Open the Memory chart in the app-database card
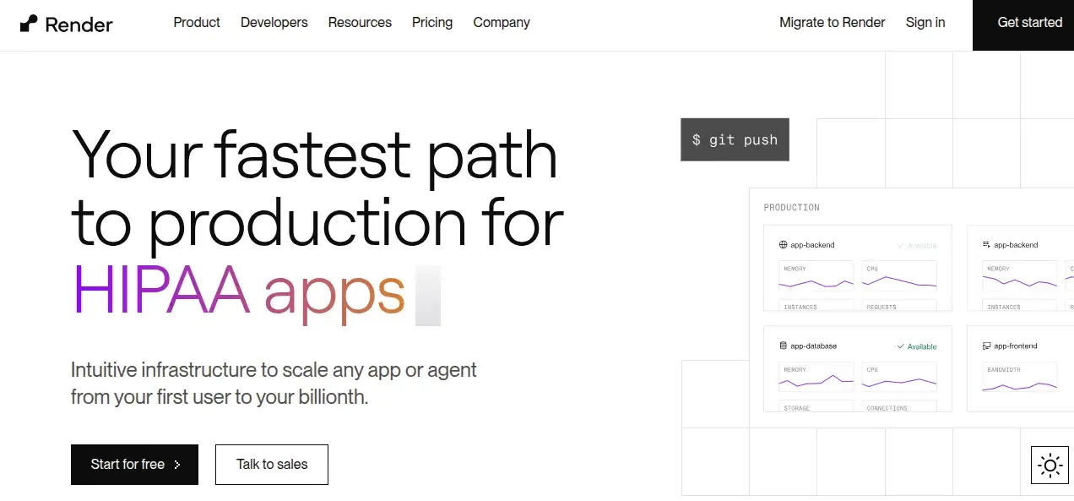The height and width of the screenshot is (501, 1074). point(816,377)
